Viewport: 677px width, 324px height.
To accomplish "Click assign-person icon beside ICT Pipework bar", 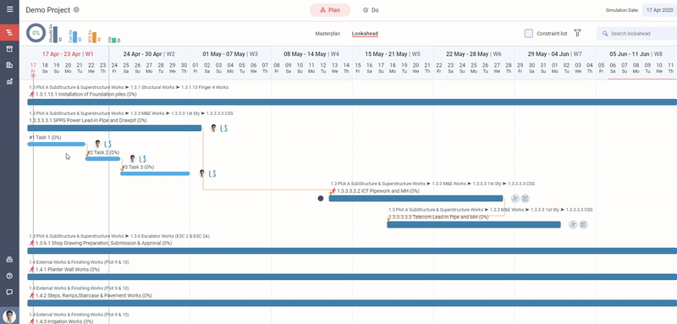I will (x=515, y=199).
